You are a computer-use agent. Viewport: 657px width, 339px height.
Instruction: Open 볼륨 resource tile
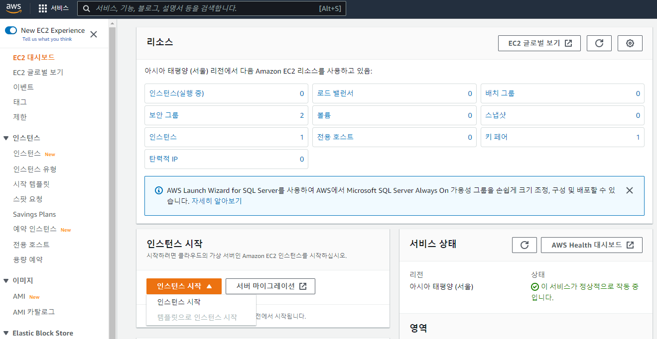click(394, 115)
